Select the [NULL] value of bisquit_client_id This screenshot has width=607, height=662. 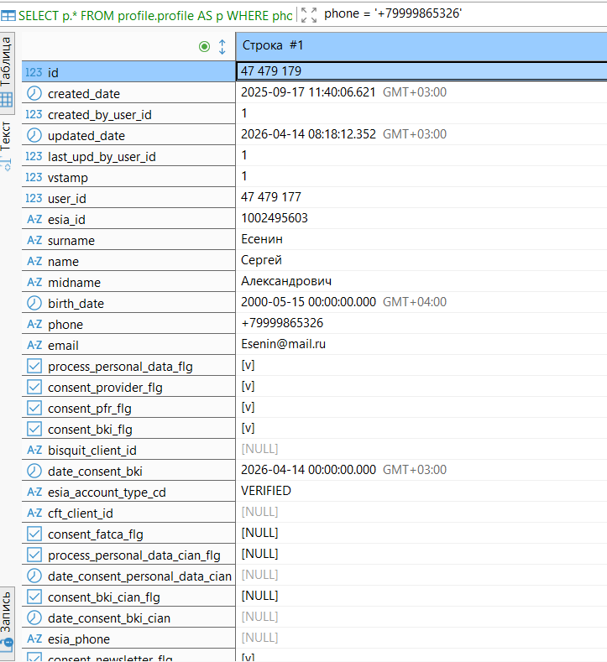pos(259,449)
